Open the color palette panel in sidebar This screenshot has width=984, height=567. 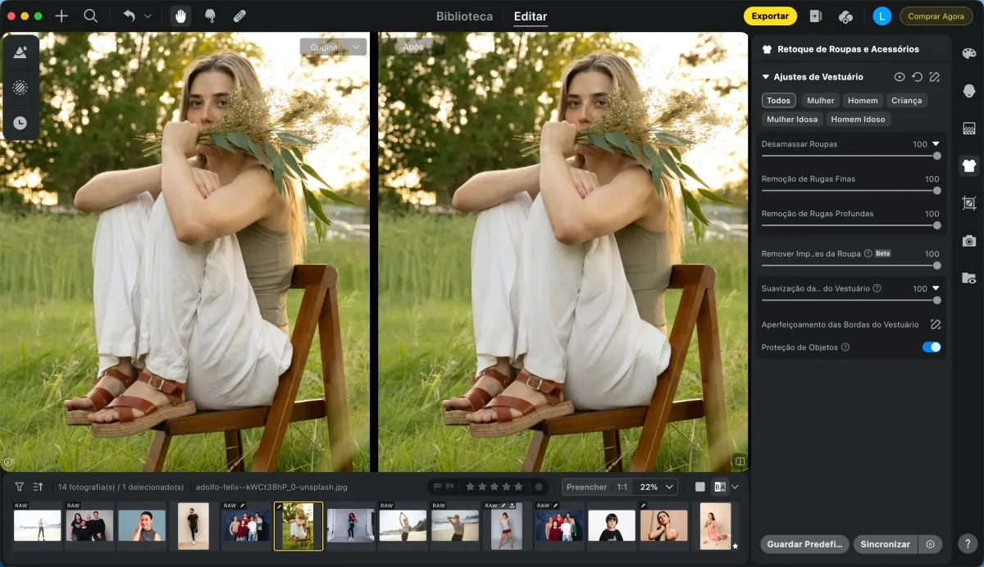969,53
